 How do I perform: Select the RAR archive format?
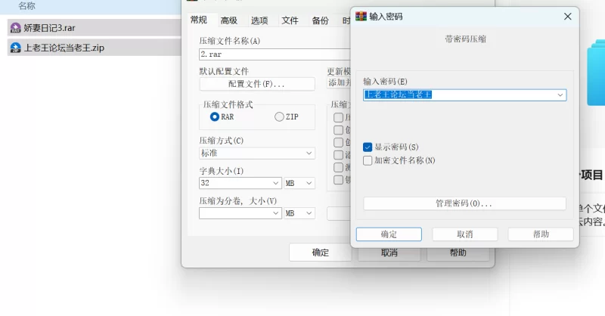pyautogui.click(x=215, y=116)
